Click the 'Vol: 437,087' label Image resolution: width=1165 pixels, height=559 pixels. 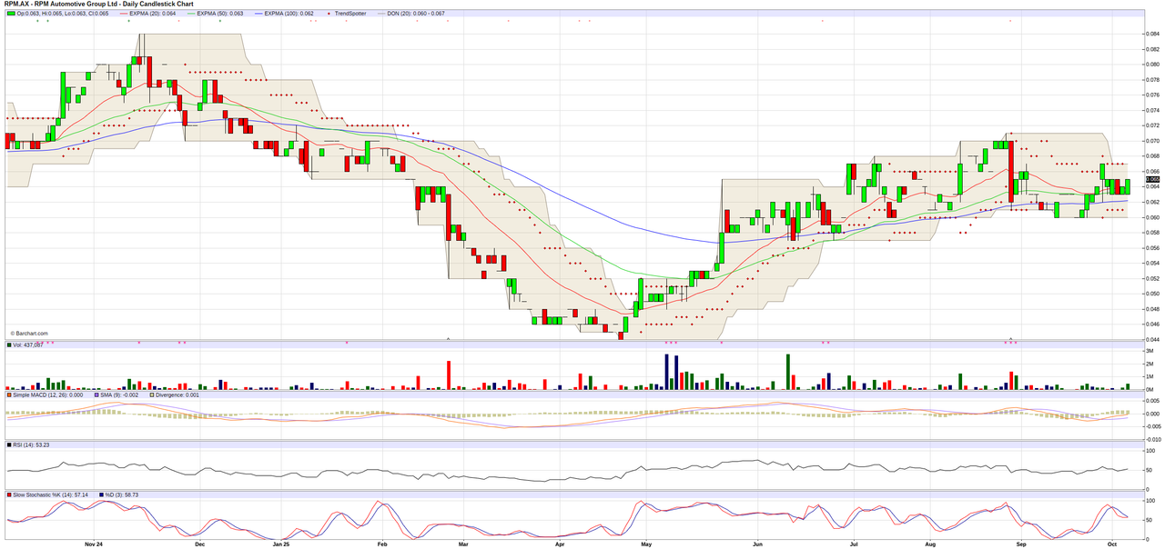(x=27, y=345)
